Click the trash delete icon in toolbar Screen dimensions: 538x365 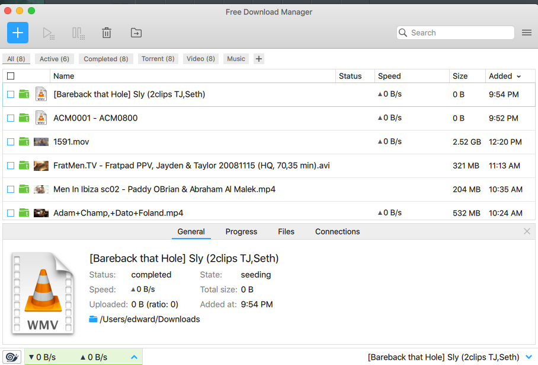[x=107, y=33]
